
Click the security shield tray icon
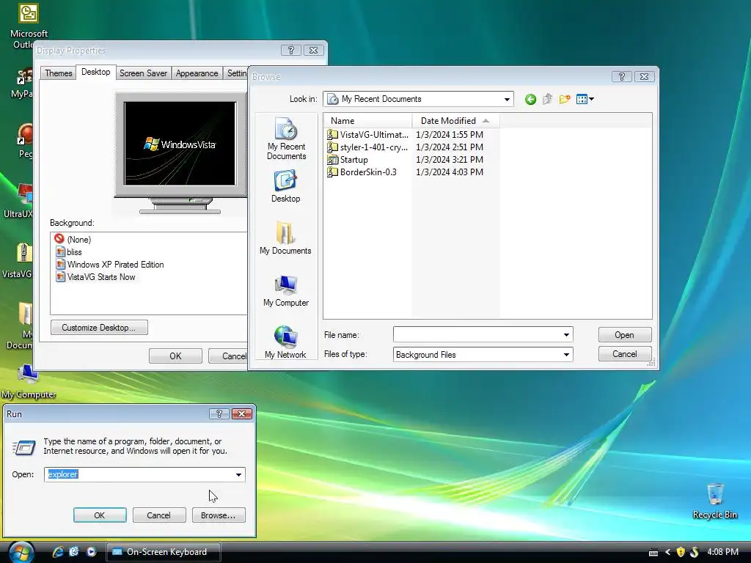[x=680, y=553]
